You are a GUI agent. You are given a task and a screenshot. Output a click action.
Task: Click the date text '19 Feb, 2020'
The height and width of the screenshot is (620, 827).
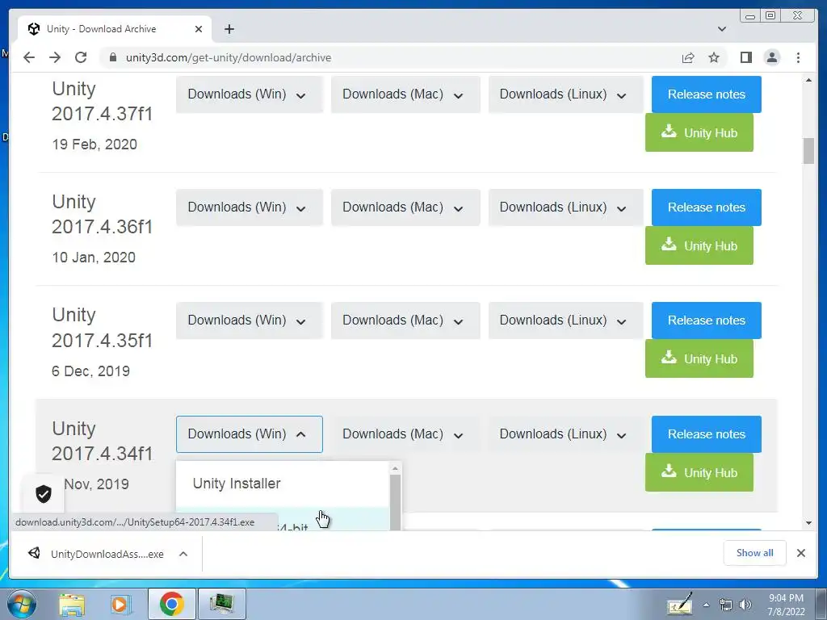point(94,145)
